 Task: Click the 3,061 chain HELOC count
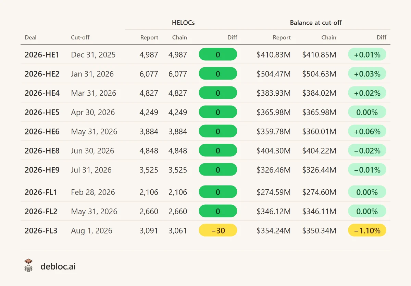[x=178, y=230]
